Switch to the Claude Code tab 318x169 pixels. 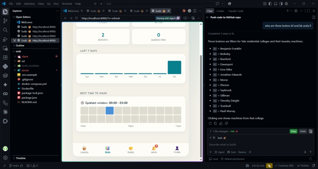click(x=236, y=11)
